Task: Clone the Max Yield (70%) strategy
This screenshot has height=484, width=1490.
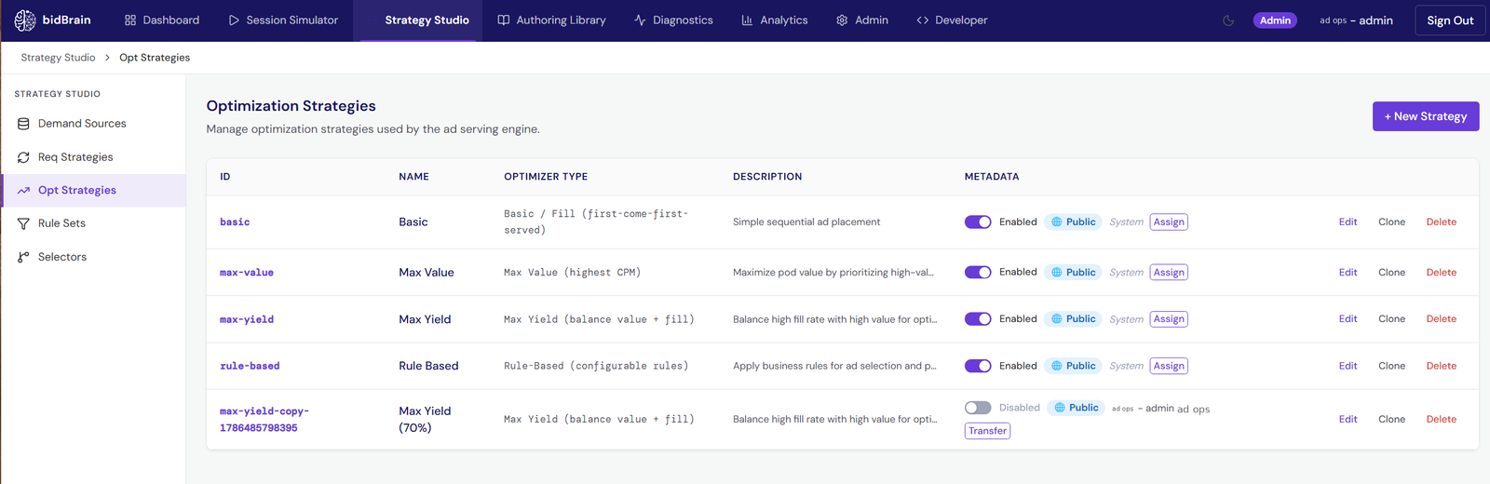Action: pos(1391,419)
